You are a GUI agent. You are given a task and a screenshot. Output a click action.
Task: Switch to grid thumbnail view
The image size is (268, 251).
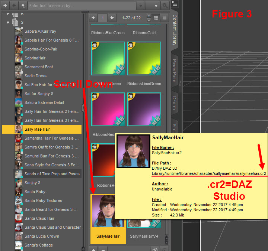click(x=156, y=17)
